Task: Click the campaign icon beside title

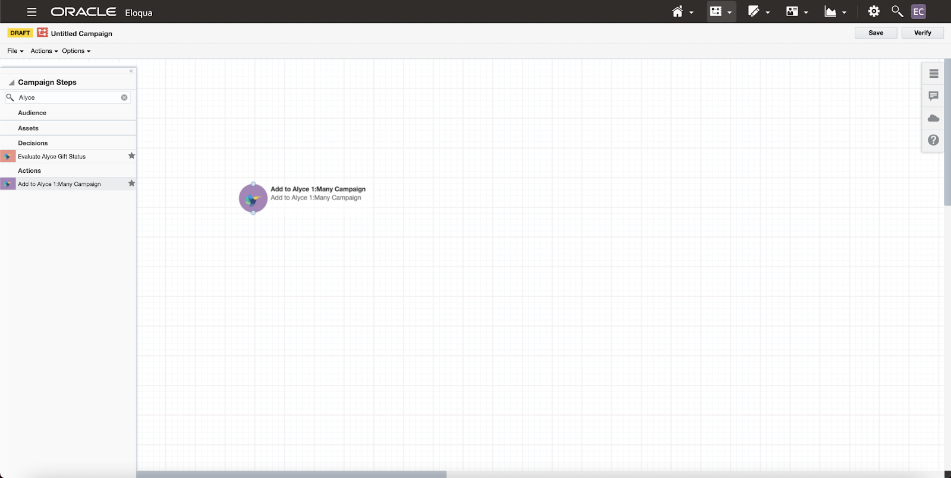Action: click(x=42, y=33)
